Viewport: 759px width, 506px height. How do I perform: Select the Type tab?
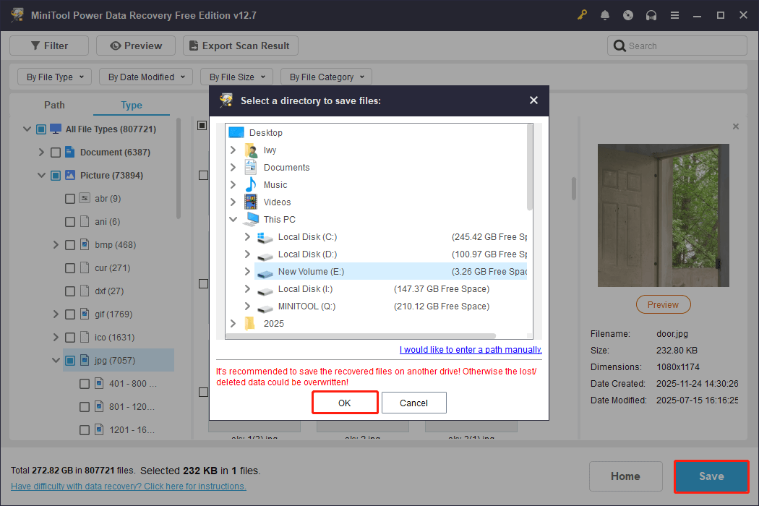point(131,105)
